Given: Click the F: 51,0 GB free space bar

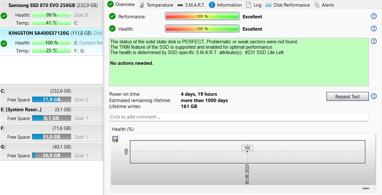Looking at the screenshot, I should tap(51, 137).
